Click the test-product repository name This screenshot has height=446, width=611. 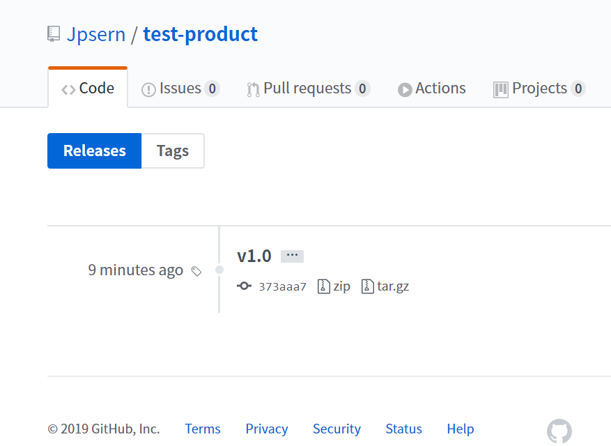tap(200, 33)
